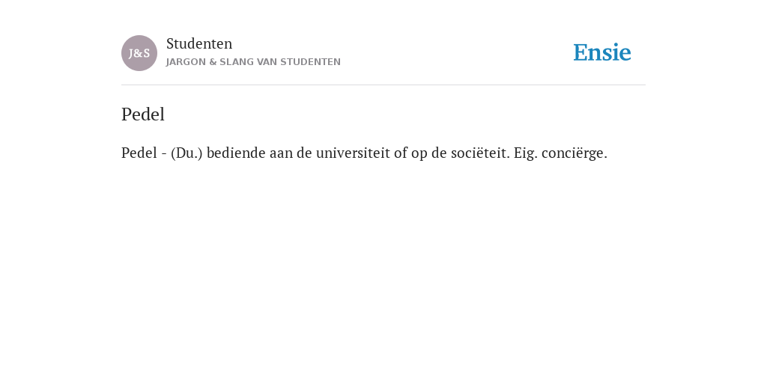Click the 'Eig.' abbreviation in the definition
The height and width of the screenshot is (383, 767).
pos(525,153)
